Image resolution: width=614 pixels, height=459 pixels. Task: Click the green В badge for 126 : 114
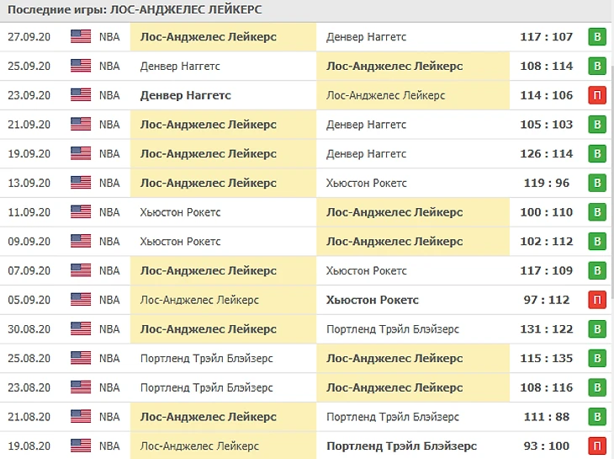597,153
